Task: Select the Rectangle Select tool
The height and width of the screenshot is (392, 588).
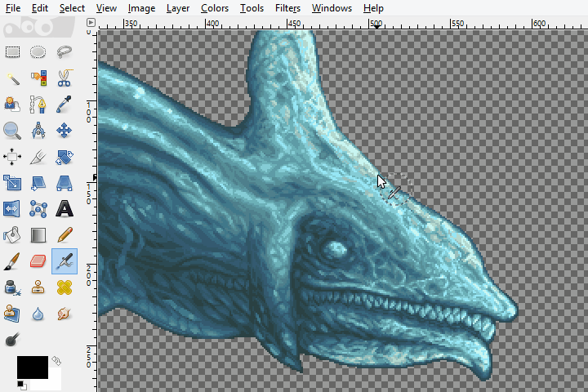Action: click(x=12, y=51)
